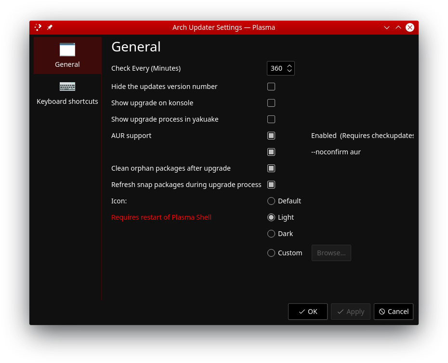Click the Check Every minutes field

(x=280, y=68)
